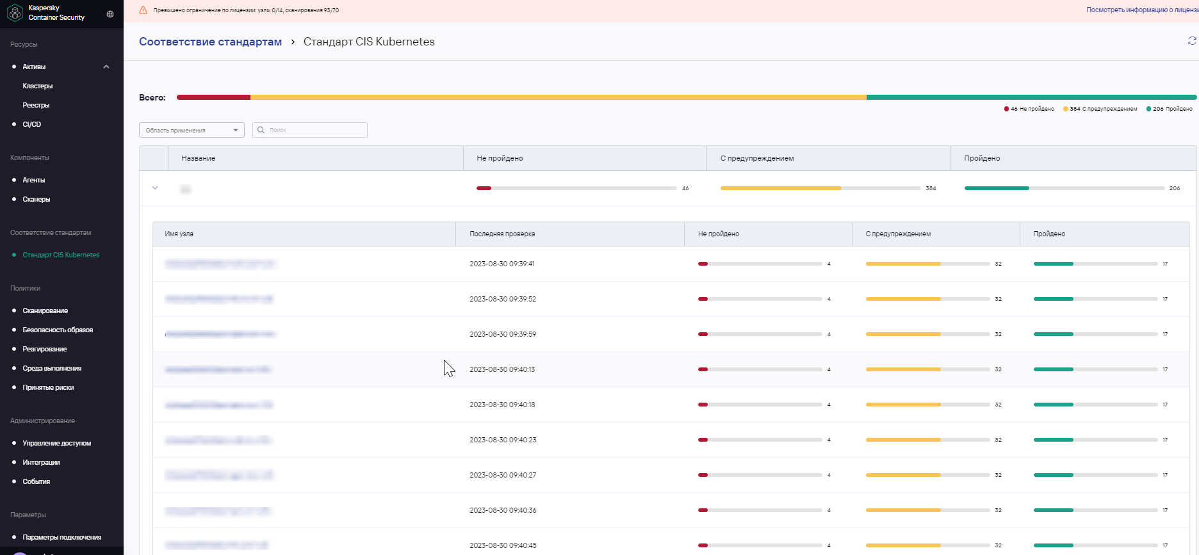Click the green Пройдено segment of total bar

[x=1031, y=97]
